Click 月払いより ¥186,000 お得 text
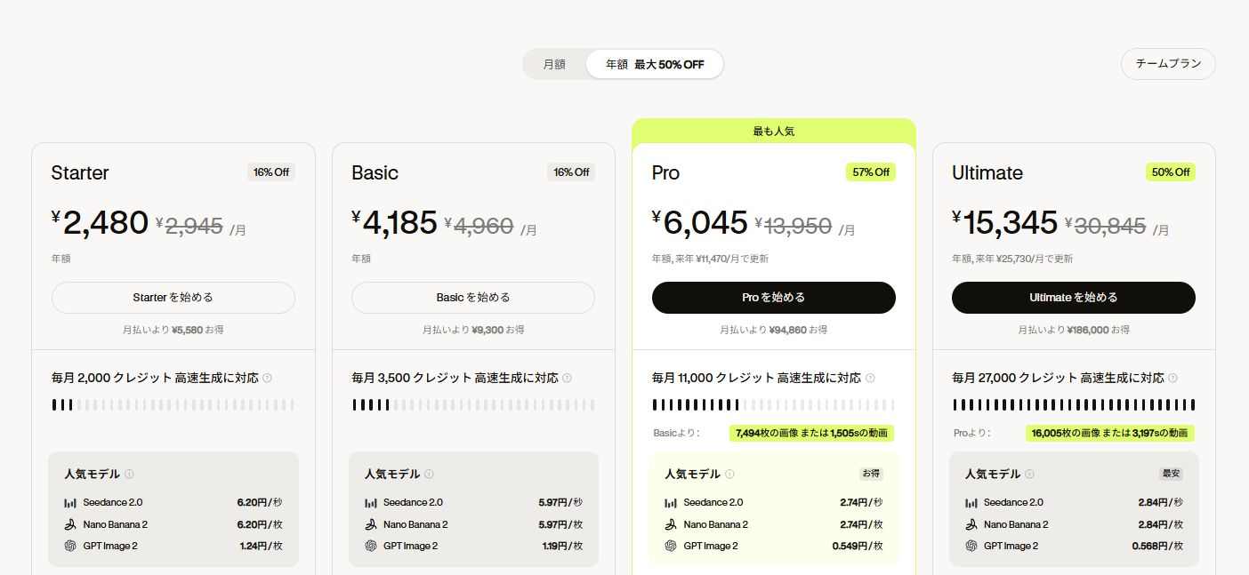The width and height of the screenshot is (1249, 575). 1074,330
